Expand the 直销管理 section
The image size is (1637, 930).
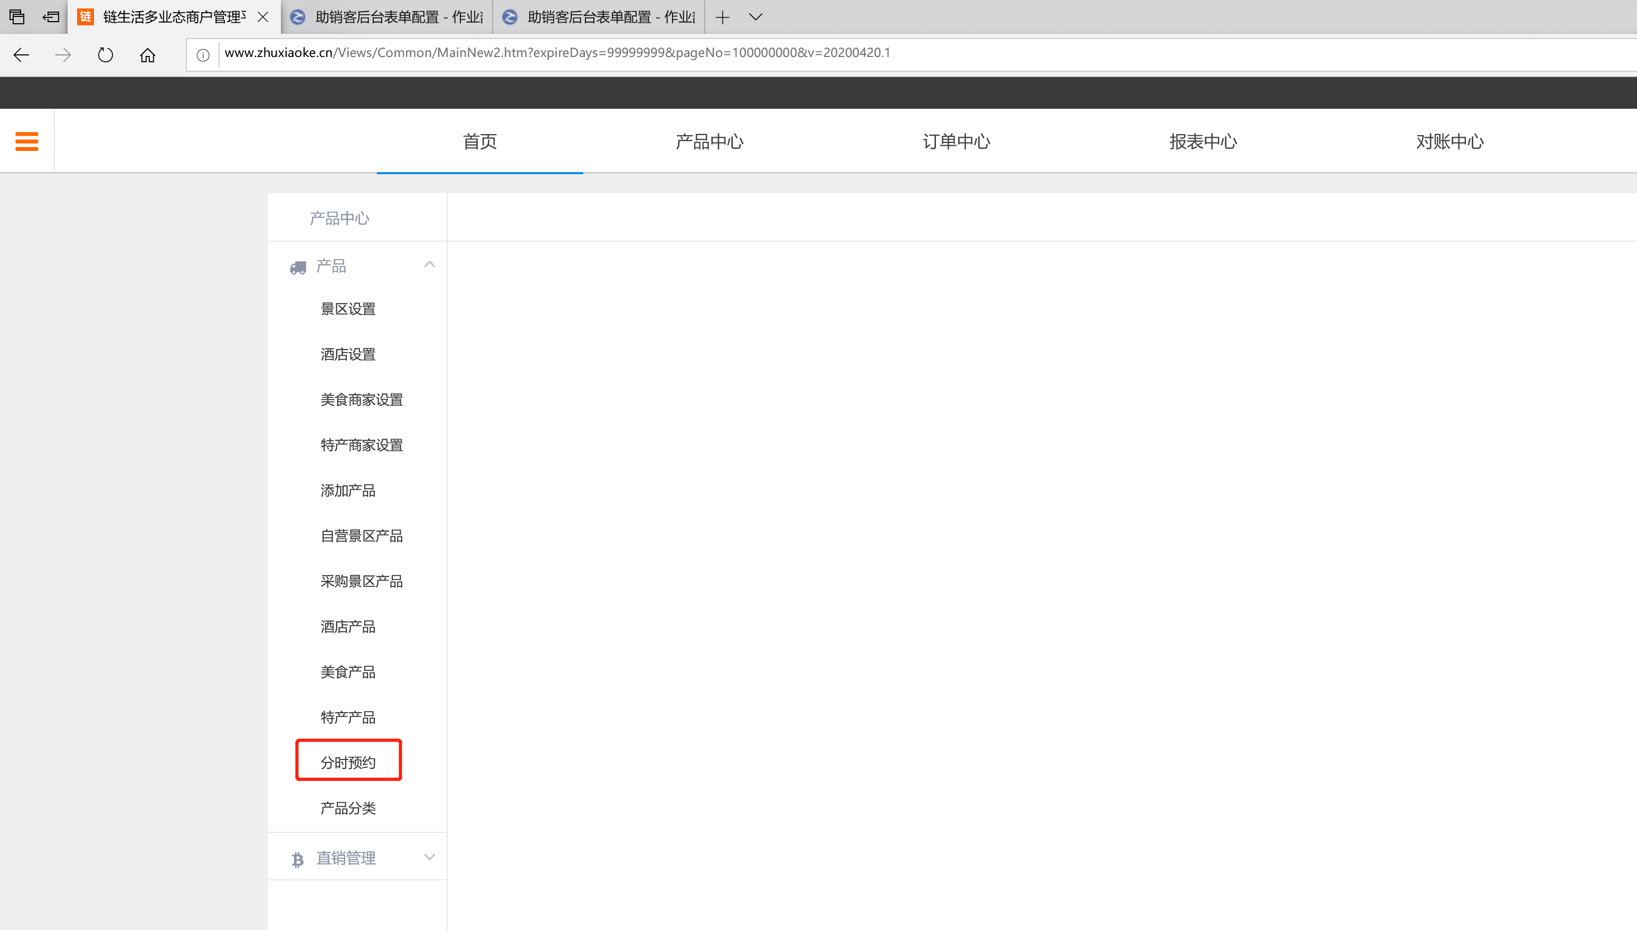point(429,857)
